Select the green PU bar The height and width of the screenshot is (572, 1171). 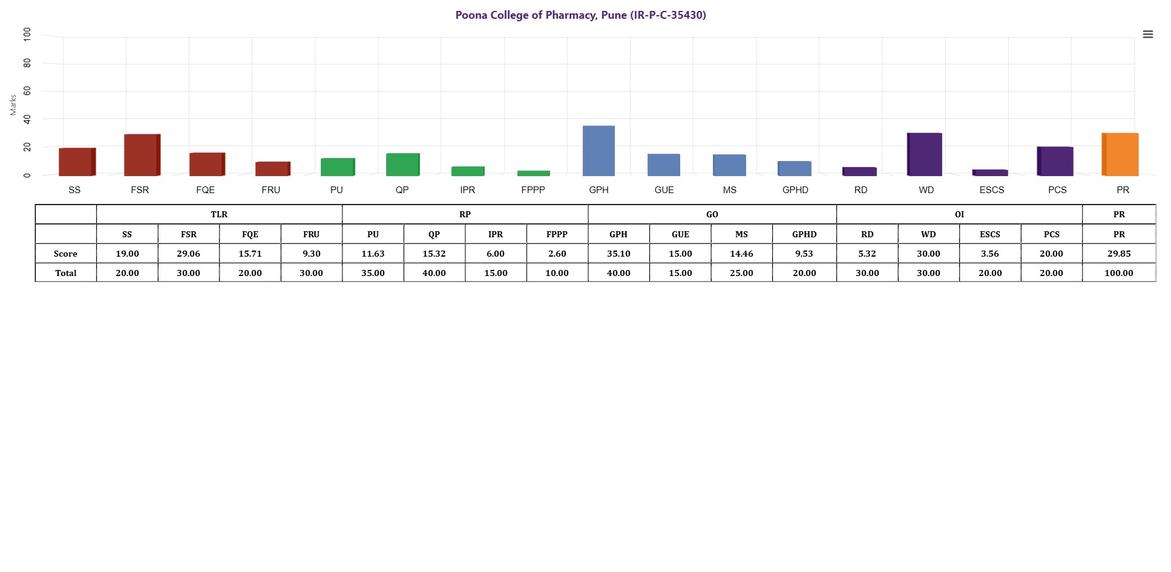pos(338,167)
